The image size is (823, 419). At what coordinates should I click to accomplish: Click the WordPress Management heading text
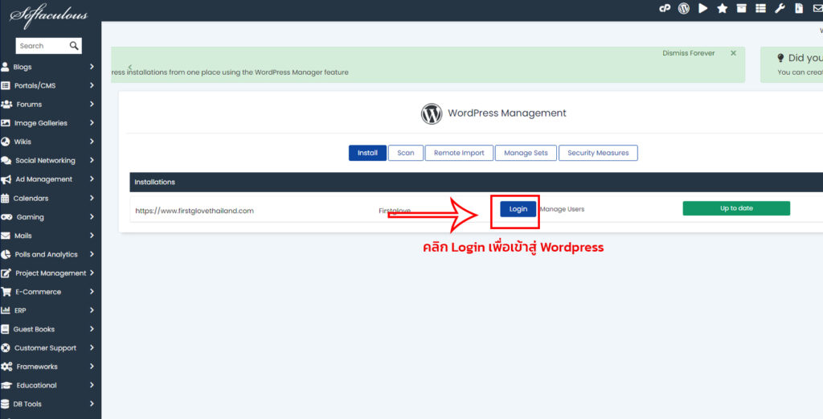(506, 113)
